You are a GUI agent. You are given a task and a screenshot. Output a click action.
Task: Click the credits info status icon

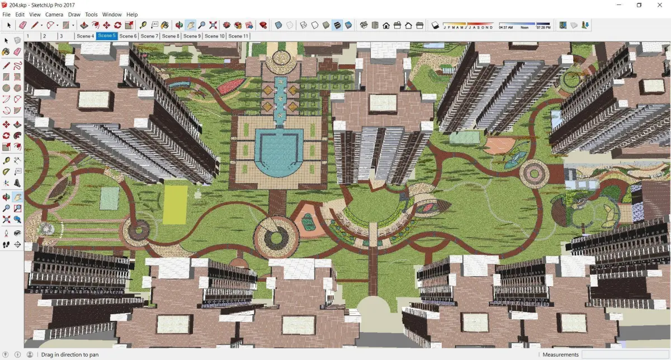(17, 354)
